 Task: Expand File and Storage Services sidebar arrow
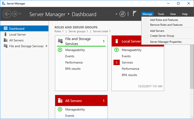point(47,46)
